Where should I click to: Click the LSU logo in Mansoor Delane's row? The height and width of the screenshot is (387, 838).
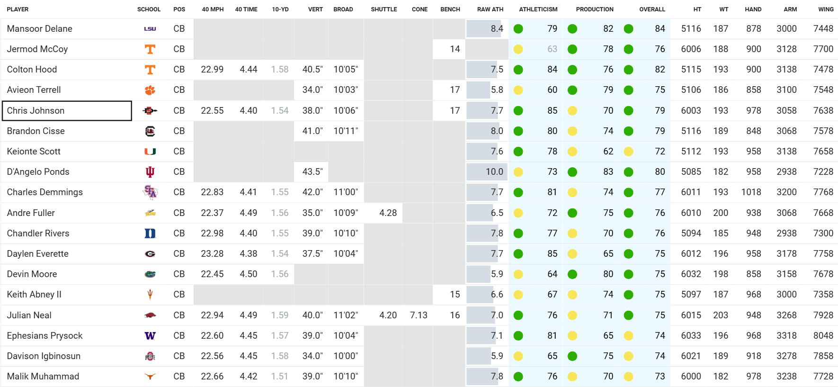click(x=150, y=29)
